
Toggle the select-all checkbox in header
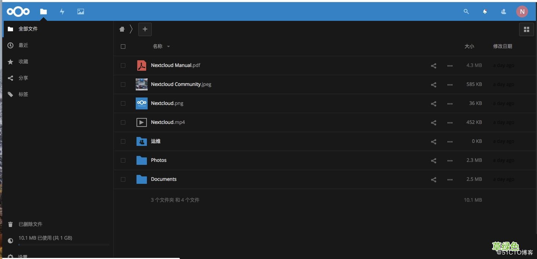pyautogui.click(x=123, y=47)
